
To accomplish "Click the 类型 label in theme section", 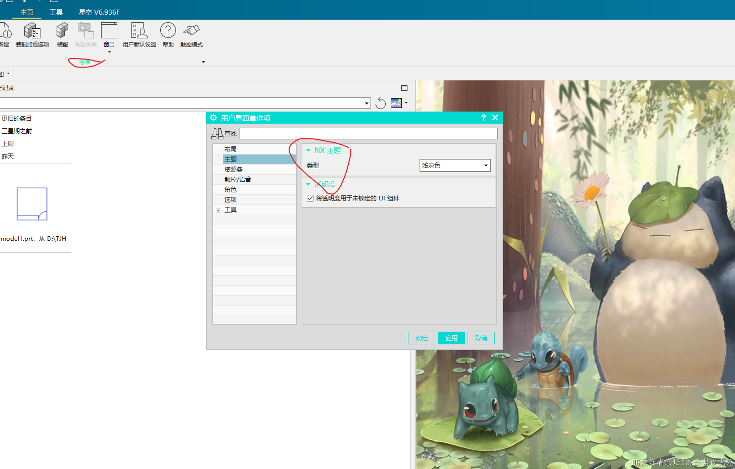I will [x=312, y=166].
